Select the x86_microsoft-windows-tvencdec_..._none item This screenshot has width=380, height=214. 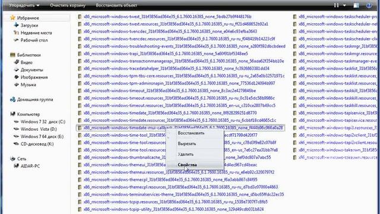click(x=170, y=32)
